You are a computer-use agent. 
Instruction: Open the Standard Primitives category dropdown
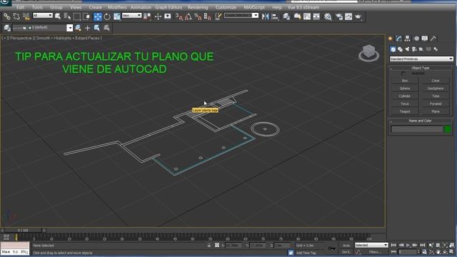421,59
